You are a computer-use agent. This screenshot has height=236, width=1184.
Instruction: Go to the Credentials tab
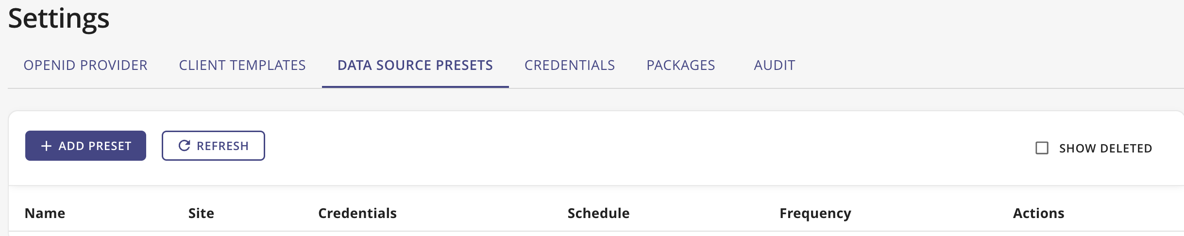tap(570, 65)
